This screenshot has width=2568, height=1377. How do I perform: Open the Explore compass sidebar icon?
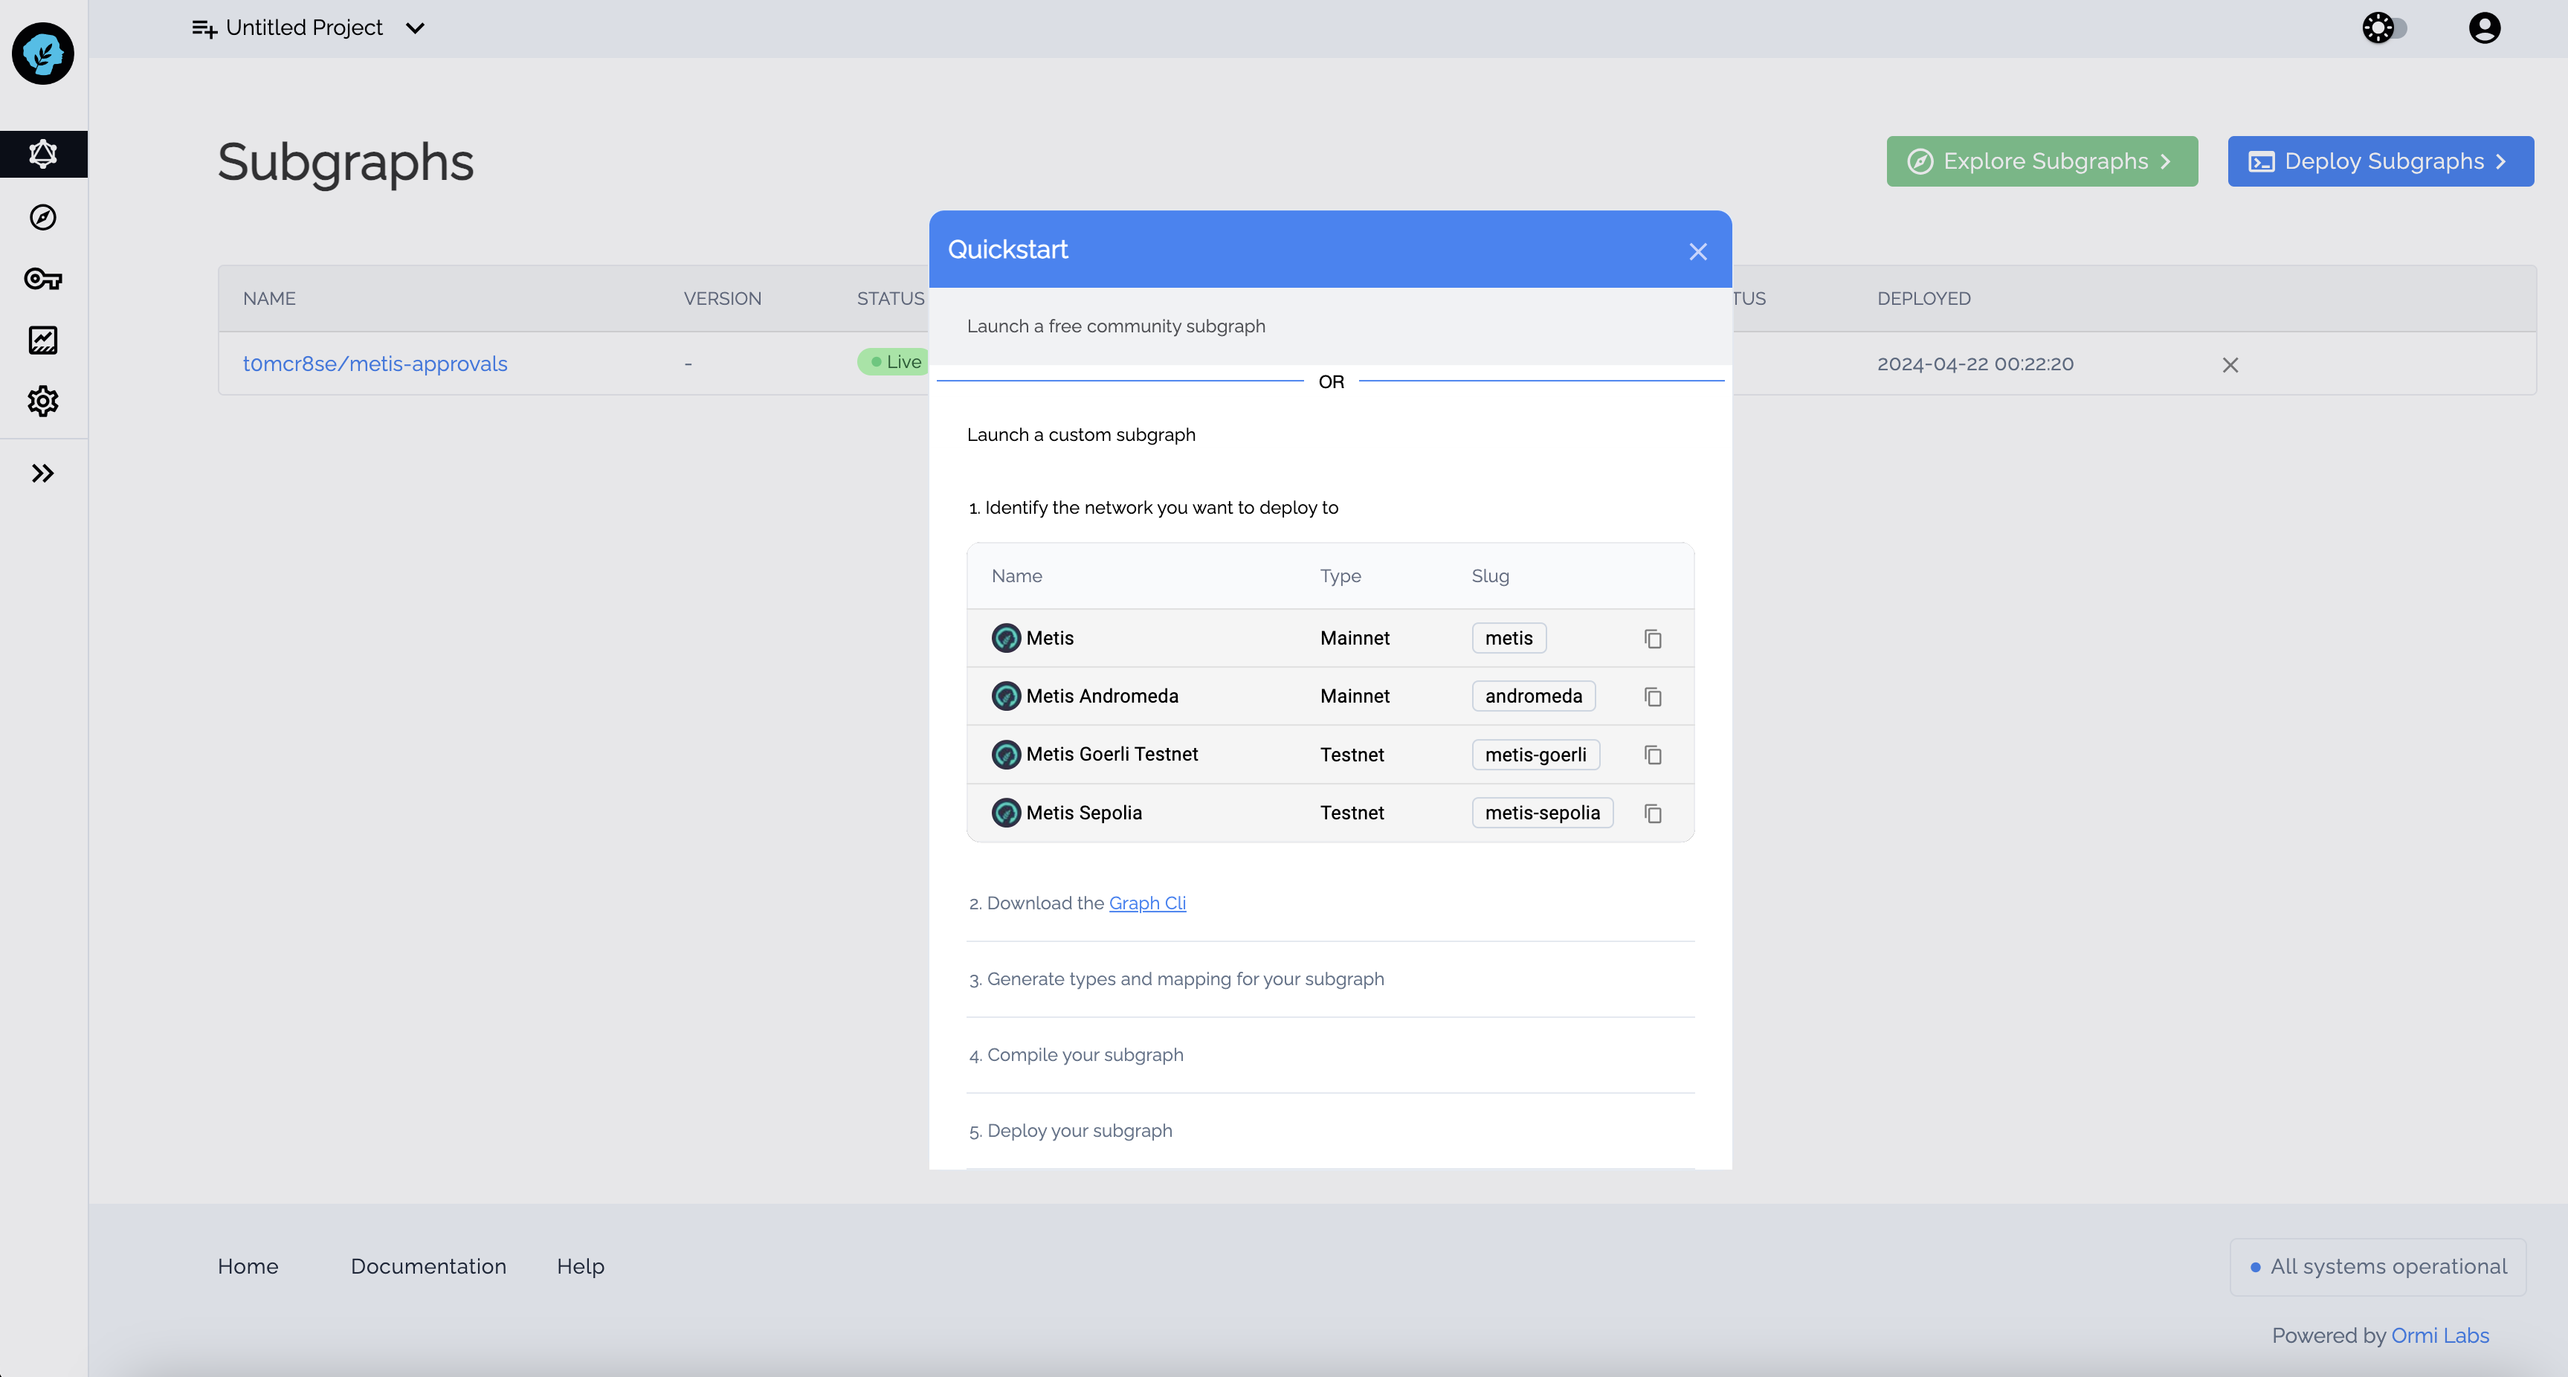click(x=43, y=217)
